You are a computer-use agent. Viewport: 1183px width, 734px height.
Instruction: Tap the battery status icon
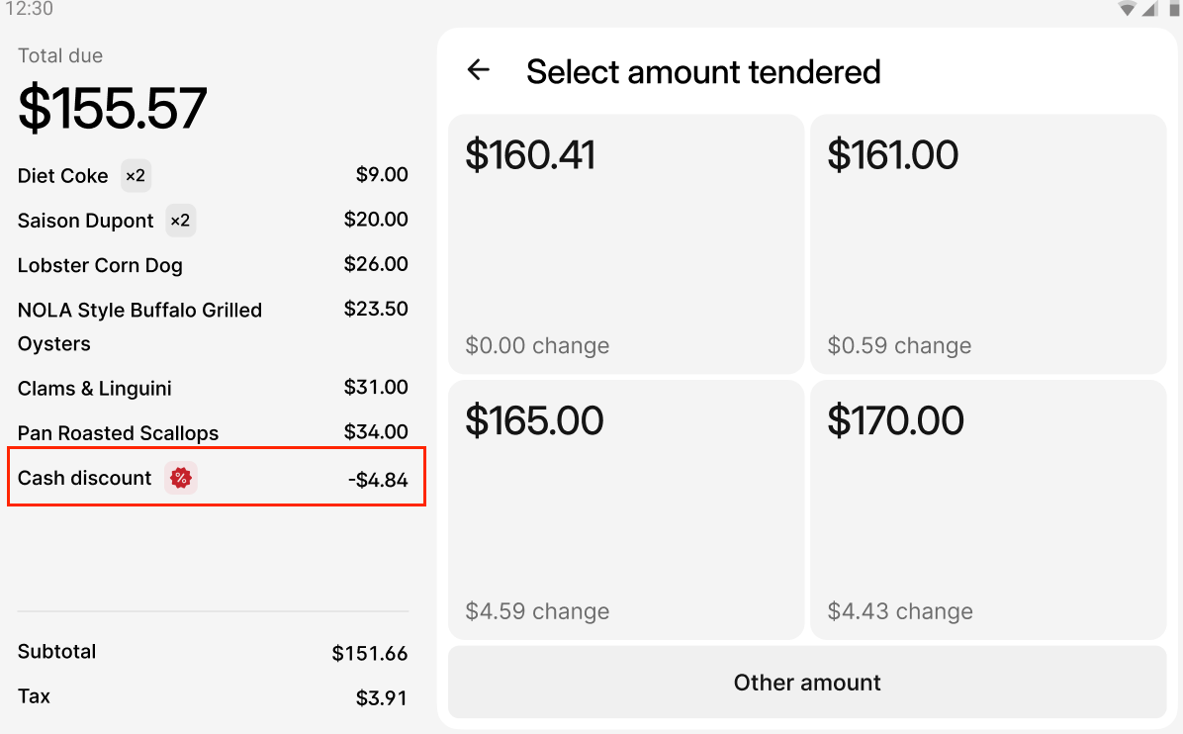(1175, 8)
